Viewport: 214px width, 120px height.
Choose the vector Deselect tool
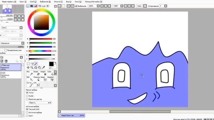pyautogui.click(x=50, y=79)
